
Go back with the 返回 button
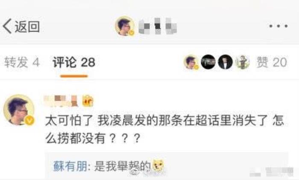[21, 26]
